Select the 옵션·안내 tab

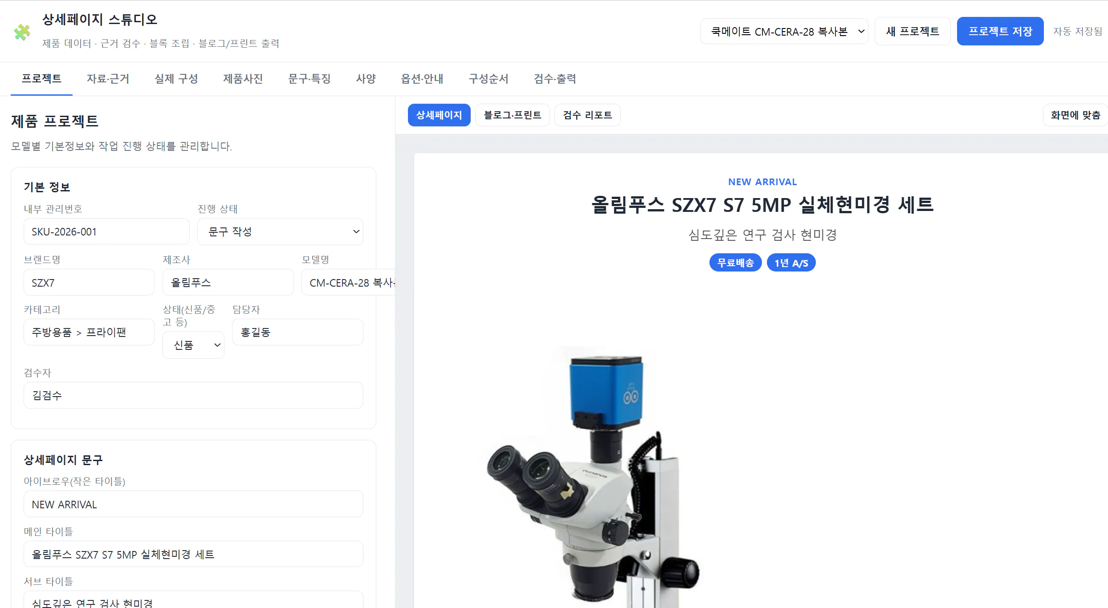422,79
